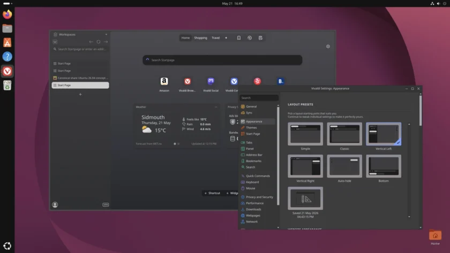Reload the page in Vivaldi
450x253 pixels.
click(x=99, y=42)
